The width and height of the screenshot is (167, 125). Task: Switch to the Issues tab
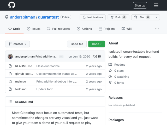pyautogui.click(x=34, y=29)
